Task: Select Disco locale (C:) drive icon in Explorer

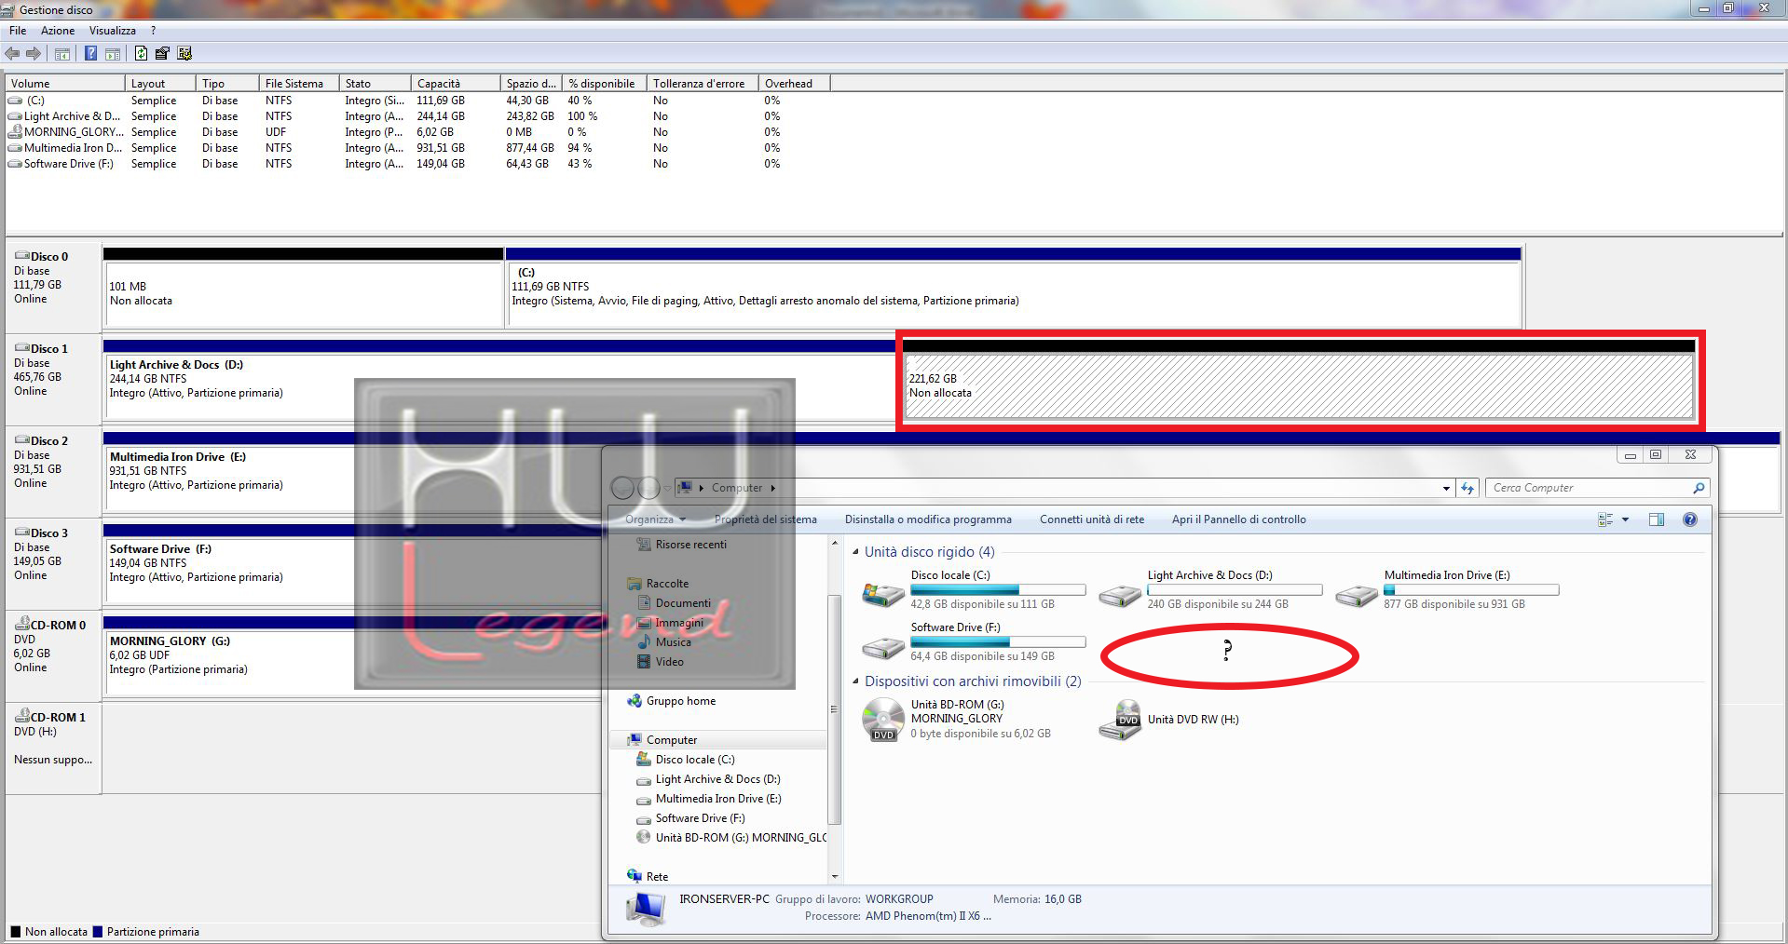Action: [882, 593]
